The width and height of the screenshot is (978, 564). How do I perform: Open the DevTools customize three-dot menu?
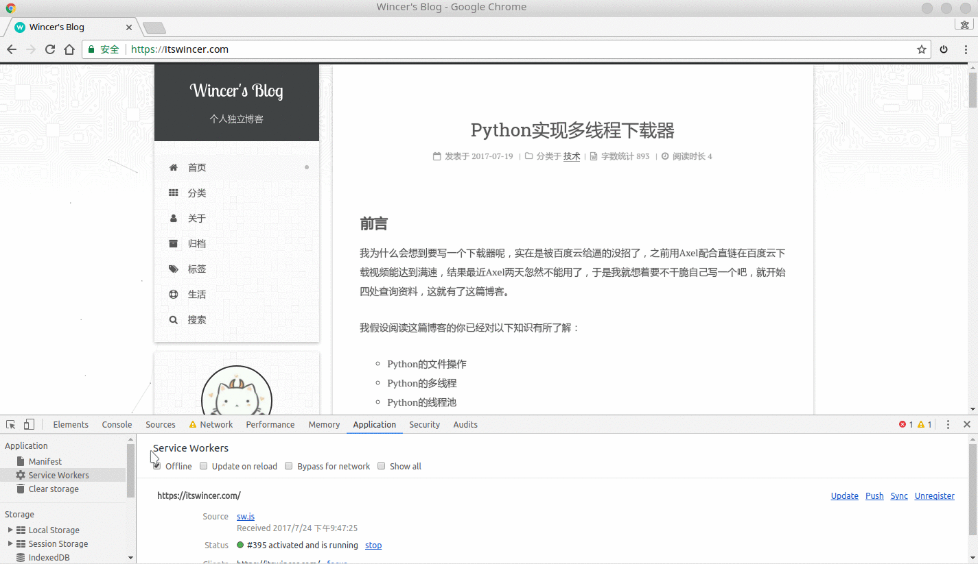pyautogui.click(x=948, y=424)
